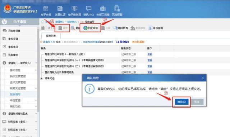Close the 确认信息 dialog with X

click(203, 78)
